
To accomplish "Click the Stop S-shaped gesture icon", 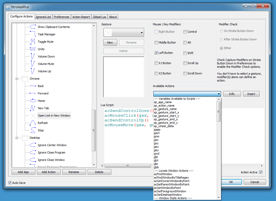I will pyautogui.click(x=33, y=130).
